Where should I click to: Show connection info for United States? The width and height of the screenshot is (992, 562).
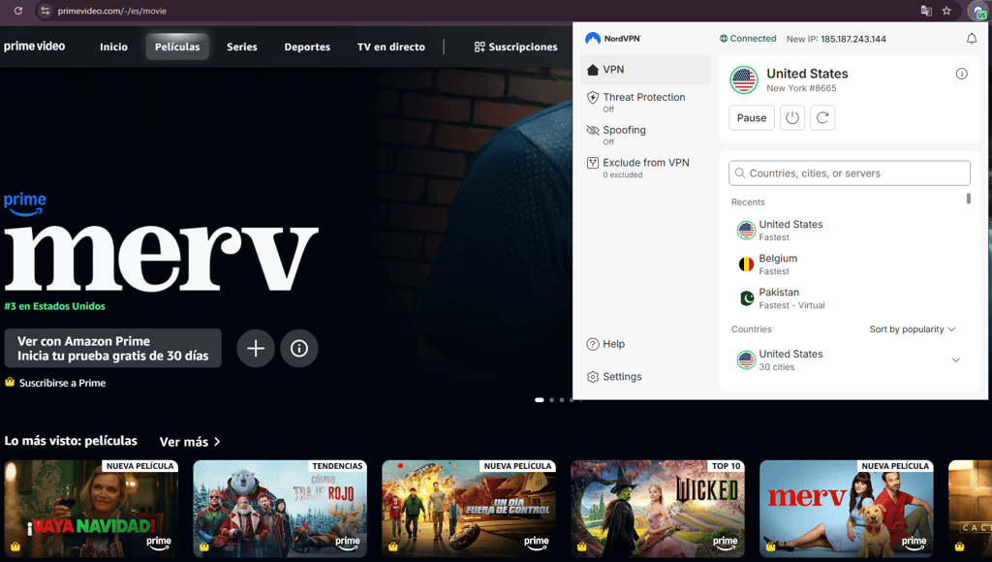pos(961,74)
